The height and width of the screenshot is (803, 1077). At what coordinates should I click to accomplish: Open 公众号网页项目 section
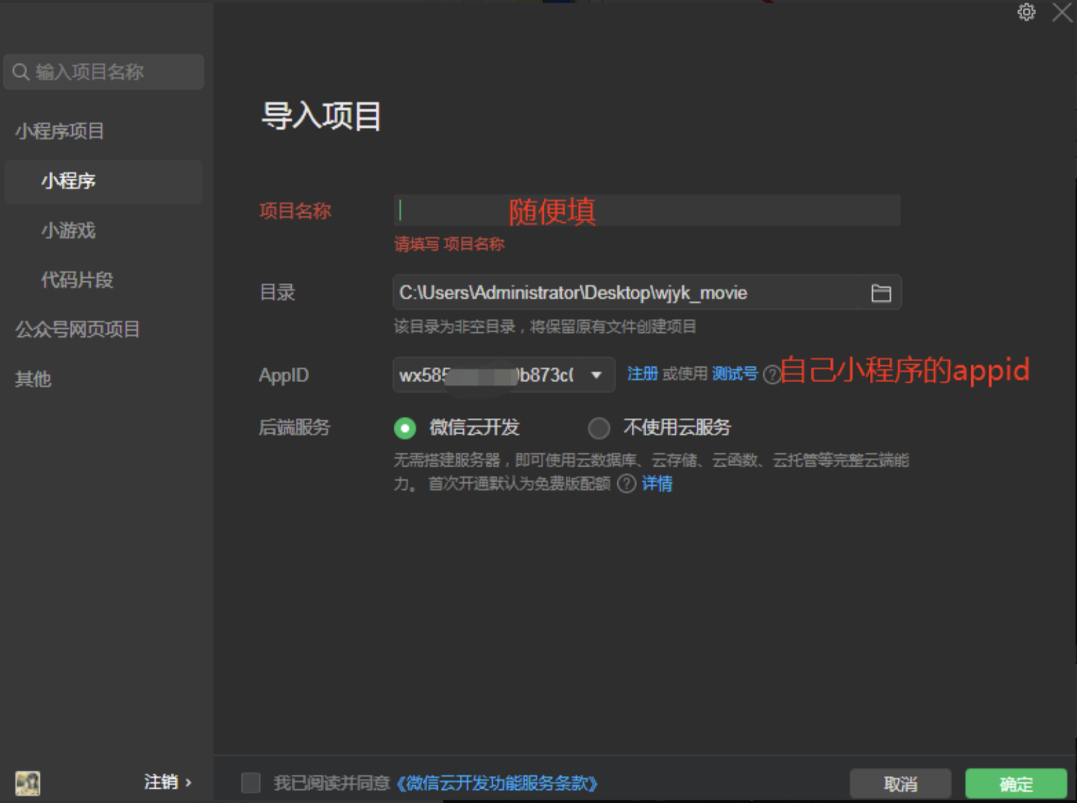click(x=77, y=329)
